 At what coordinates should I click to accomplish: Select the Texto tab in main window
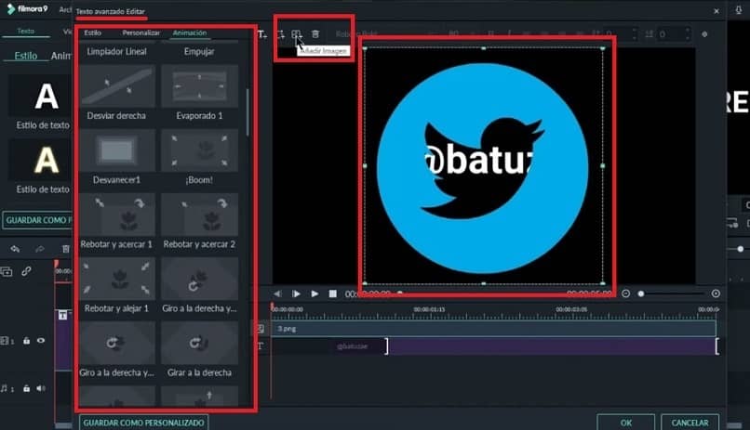(x=26, y=31)
